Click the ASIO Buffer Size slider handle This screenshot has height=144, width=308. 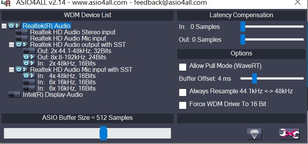tap(103, 133)
